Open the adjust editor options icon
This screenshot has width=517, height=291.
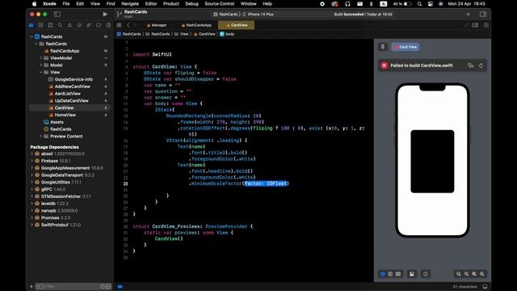point(475,25)
